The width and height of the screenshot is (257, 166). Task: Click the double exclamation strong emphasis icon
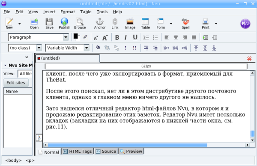134,48
